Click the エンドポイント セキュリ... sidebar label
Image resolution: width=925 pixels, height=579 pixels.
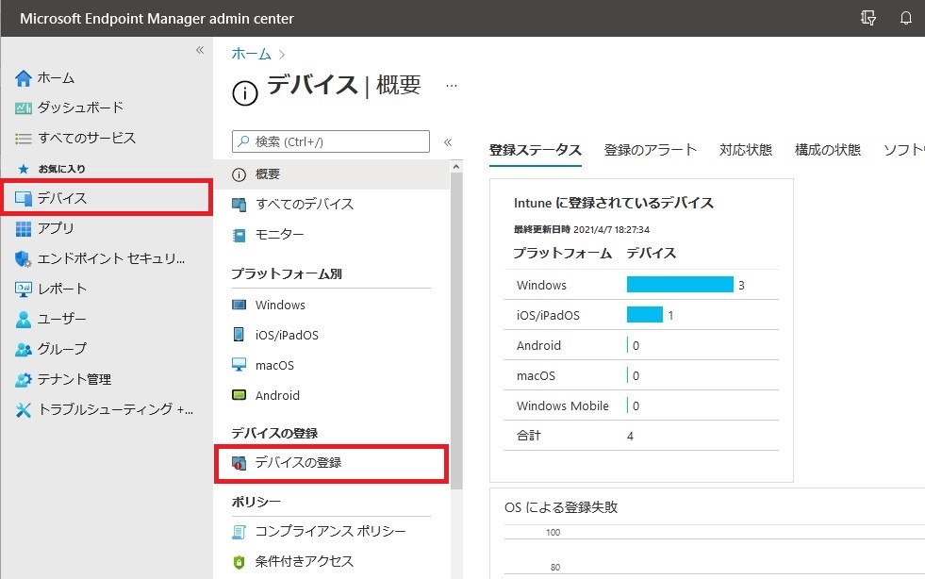pyautogui.click(x=111, y=258)
